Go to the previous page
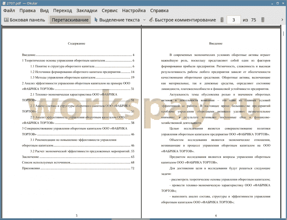Viewport: 287px width, 220px height. 222,20
